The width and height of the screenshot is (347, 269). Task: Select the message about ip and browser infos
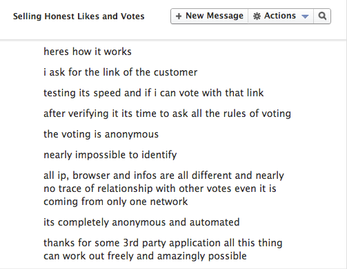(x=163, y=189)
